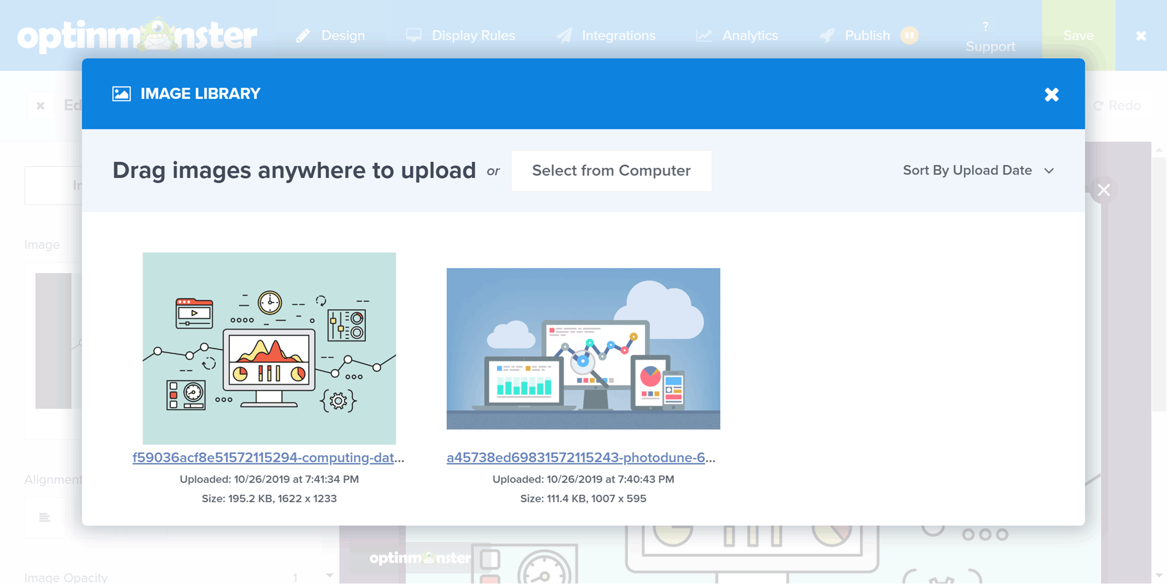Open Sort By Upload Date dropdown
This screenshot has width=1167, height=584.
[x=979, y=171]
